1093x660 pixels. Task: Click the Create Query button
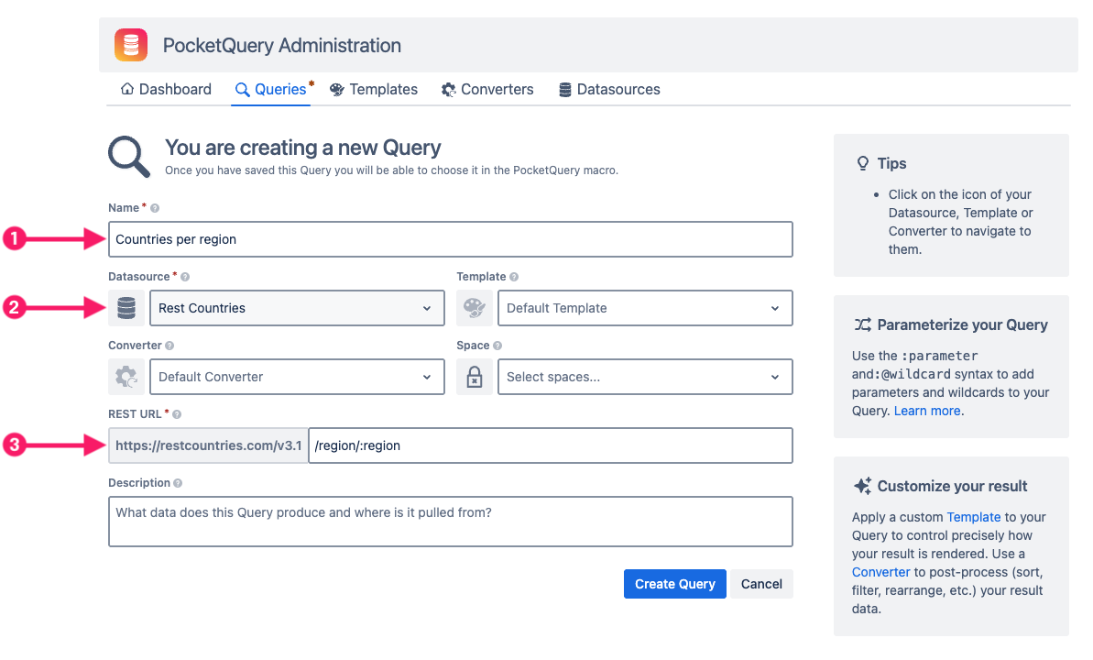tap(674, 584)
